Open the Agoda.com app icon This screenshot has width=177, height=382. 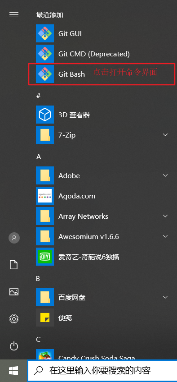coord(45,196)
